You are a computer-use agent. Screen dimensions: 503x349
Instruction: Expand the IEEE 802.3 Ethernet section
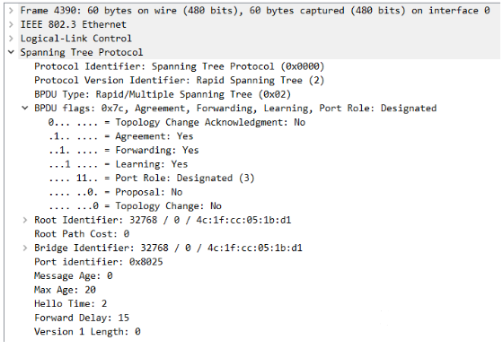pyautogui.click(x=11, y=24)
